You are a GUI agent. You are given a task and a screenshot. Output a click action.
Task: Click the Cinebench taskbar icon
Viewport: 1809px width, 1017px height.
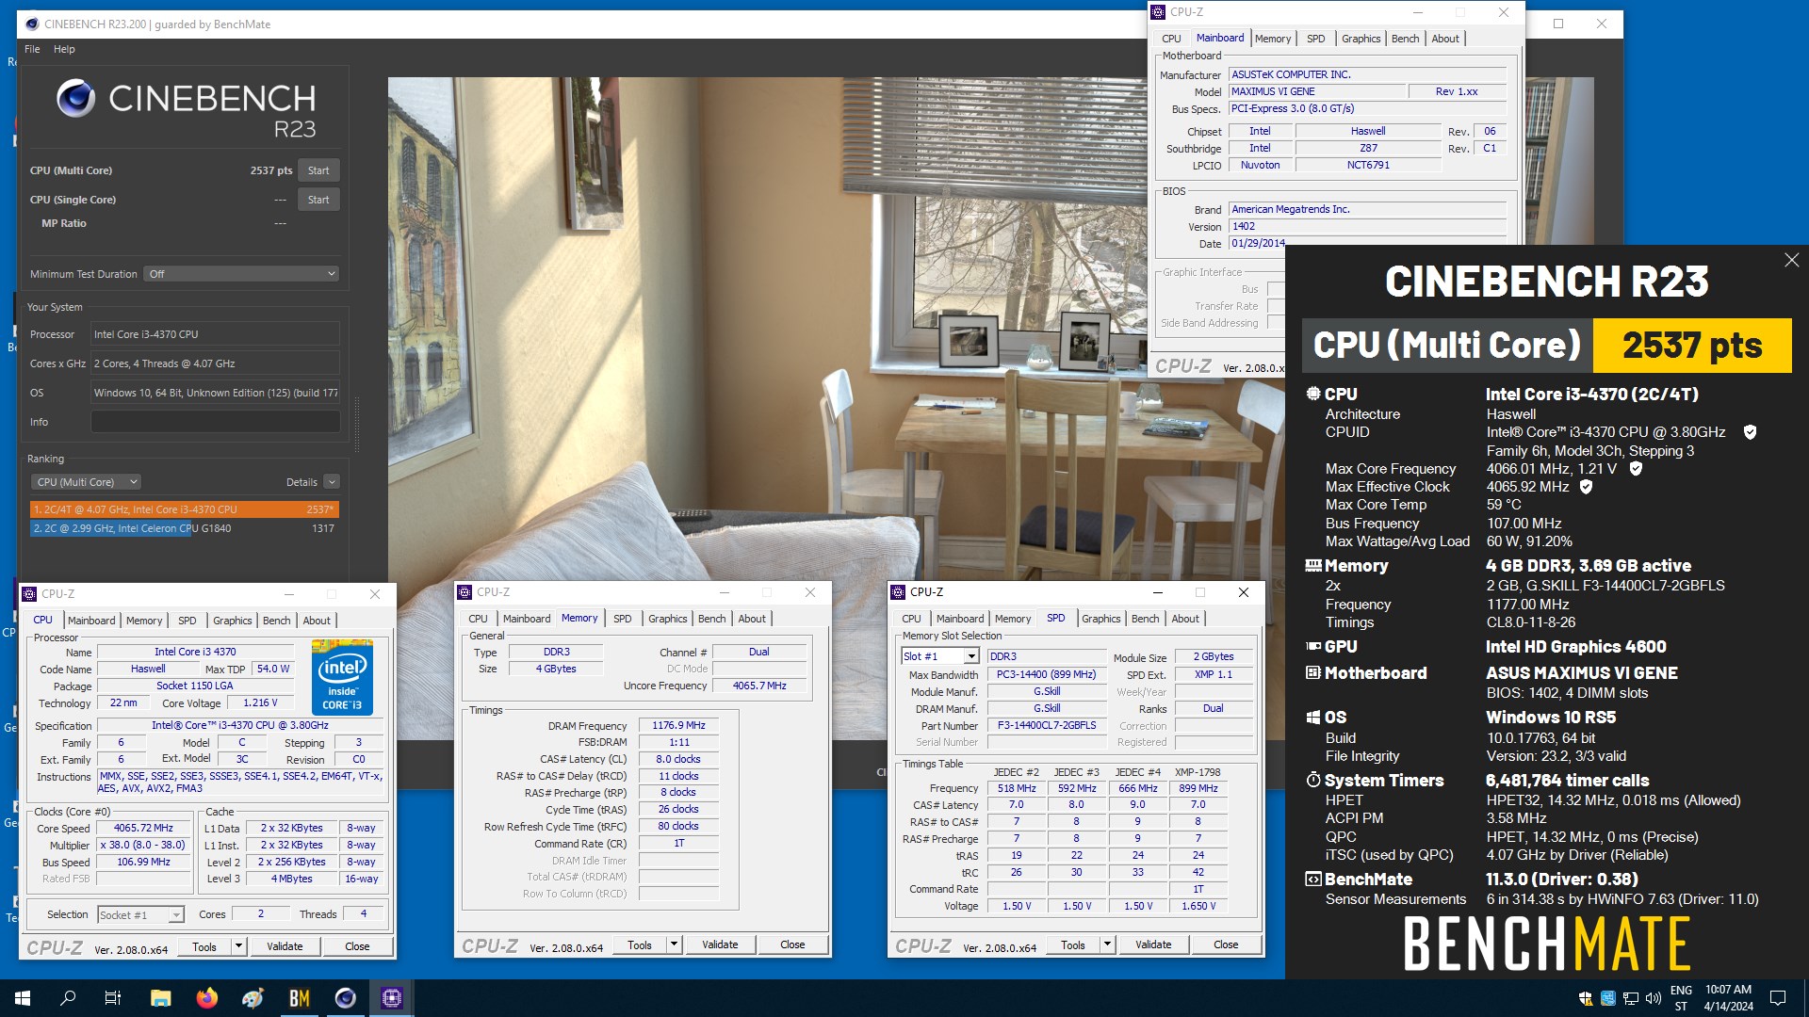click(346, 998)
